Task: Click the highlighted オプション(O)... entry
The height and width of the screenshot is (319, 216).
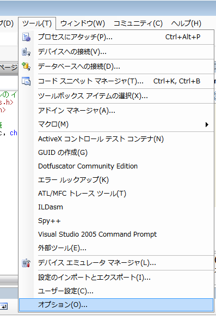Action: point(116,305)
